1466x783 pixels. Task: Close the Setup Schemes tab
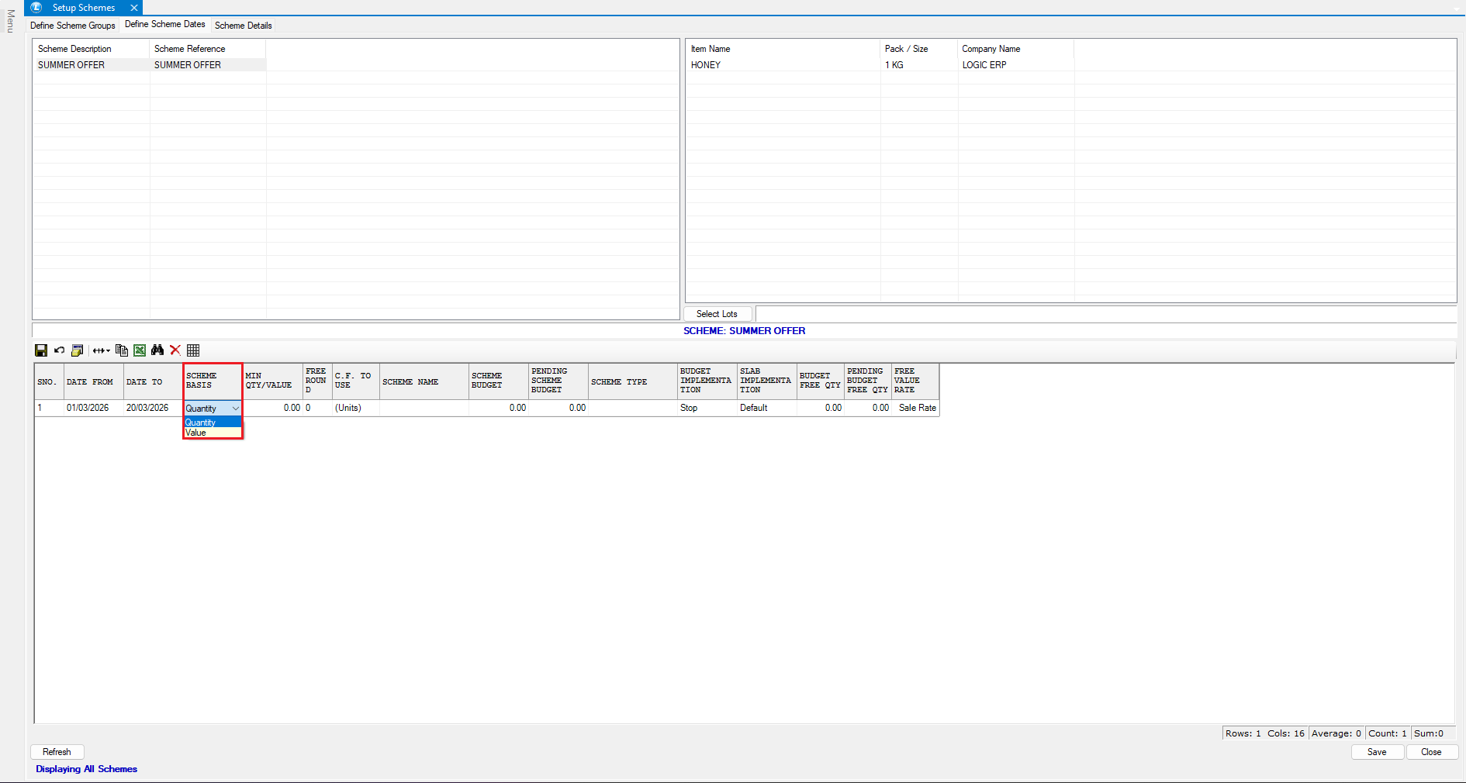(134, 8)
